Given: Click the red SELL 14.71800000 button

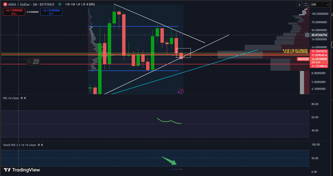Looking at the screenshot, I should [14, 12].
